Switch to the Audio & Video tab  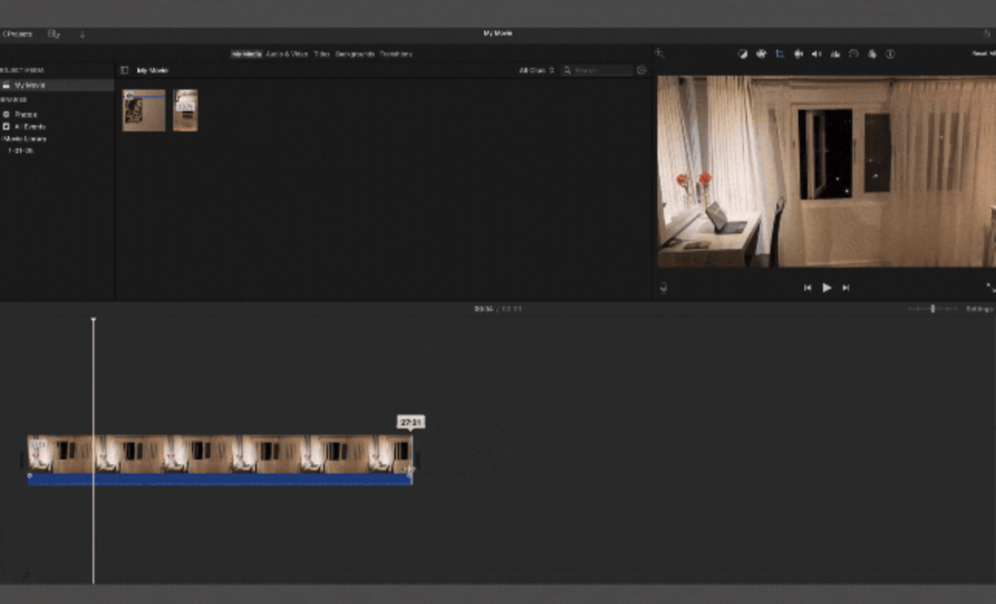click(x=287, y=54)
